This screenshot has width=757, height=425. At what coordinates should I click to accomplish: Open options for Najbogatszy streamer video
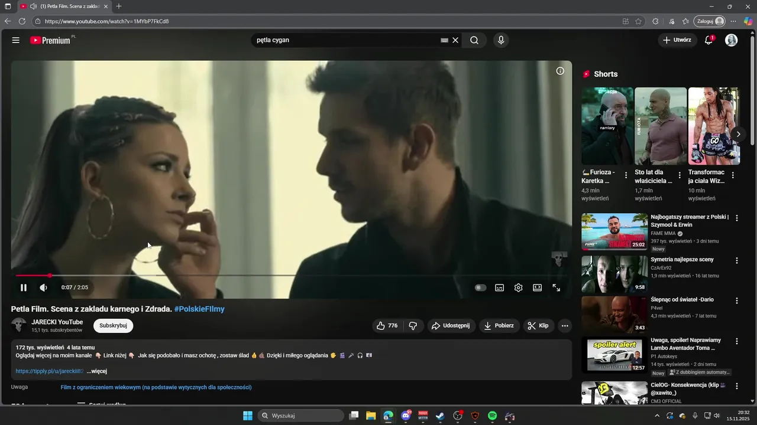pyautogui.click(x=737, y=218)
